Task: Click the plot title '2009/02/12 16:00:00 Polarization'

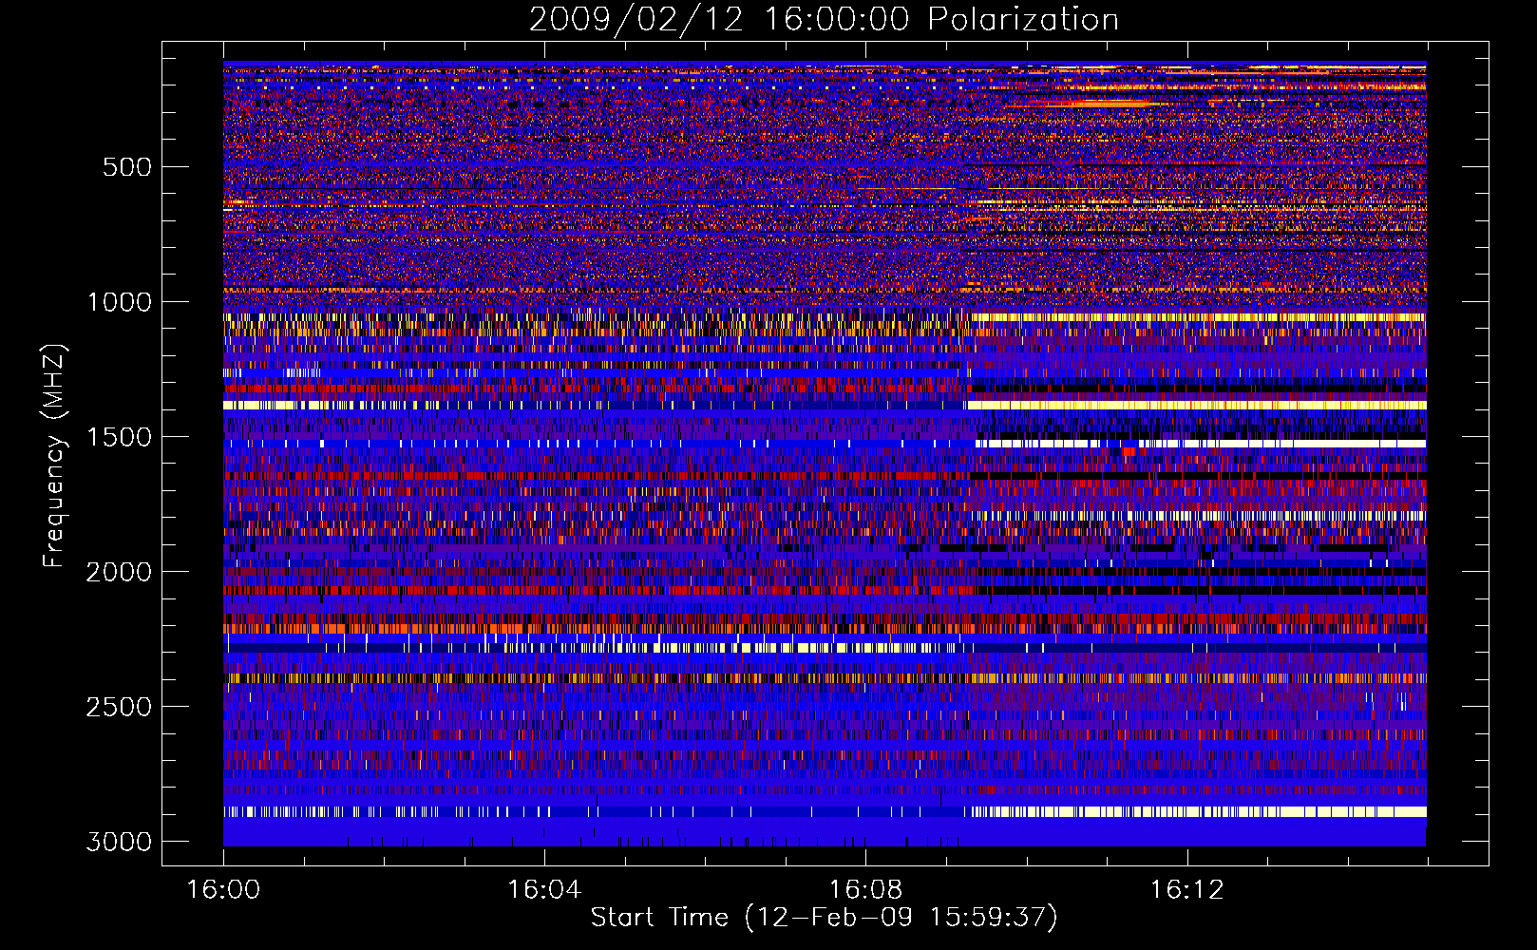Action: tap(824, 20)
